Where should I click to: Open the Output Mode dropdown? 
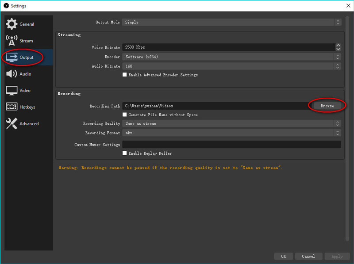tap(232, 22)
